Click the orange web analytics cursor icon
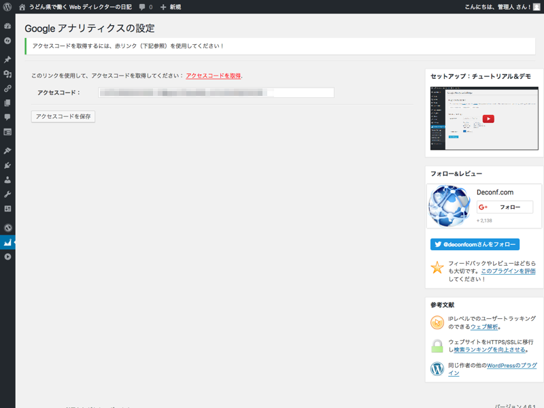Image resolution: width=544 pixels, height=408 pixels. [437, 322]
